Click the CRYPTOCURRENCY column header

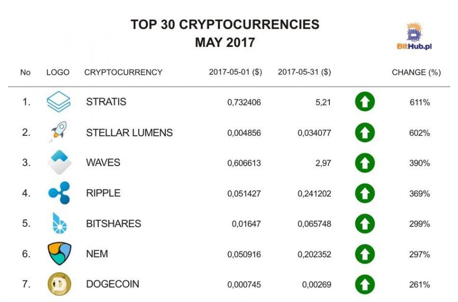click(x=123, y=72)
